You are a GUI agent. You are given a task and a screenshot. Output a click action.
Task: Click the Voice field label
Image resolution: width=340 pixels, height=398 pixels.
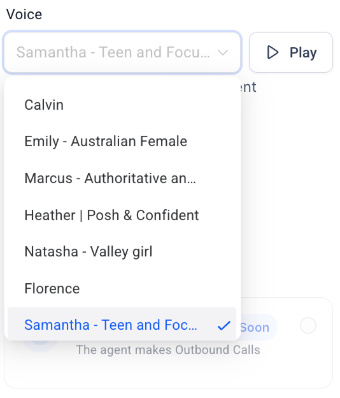pyautogui.click(x=24, y=14)
